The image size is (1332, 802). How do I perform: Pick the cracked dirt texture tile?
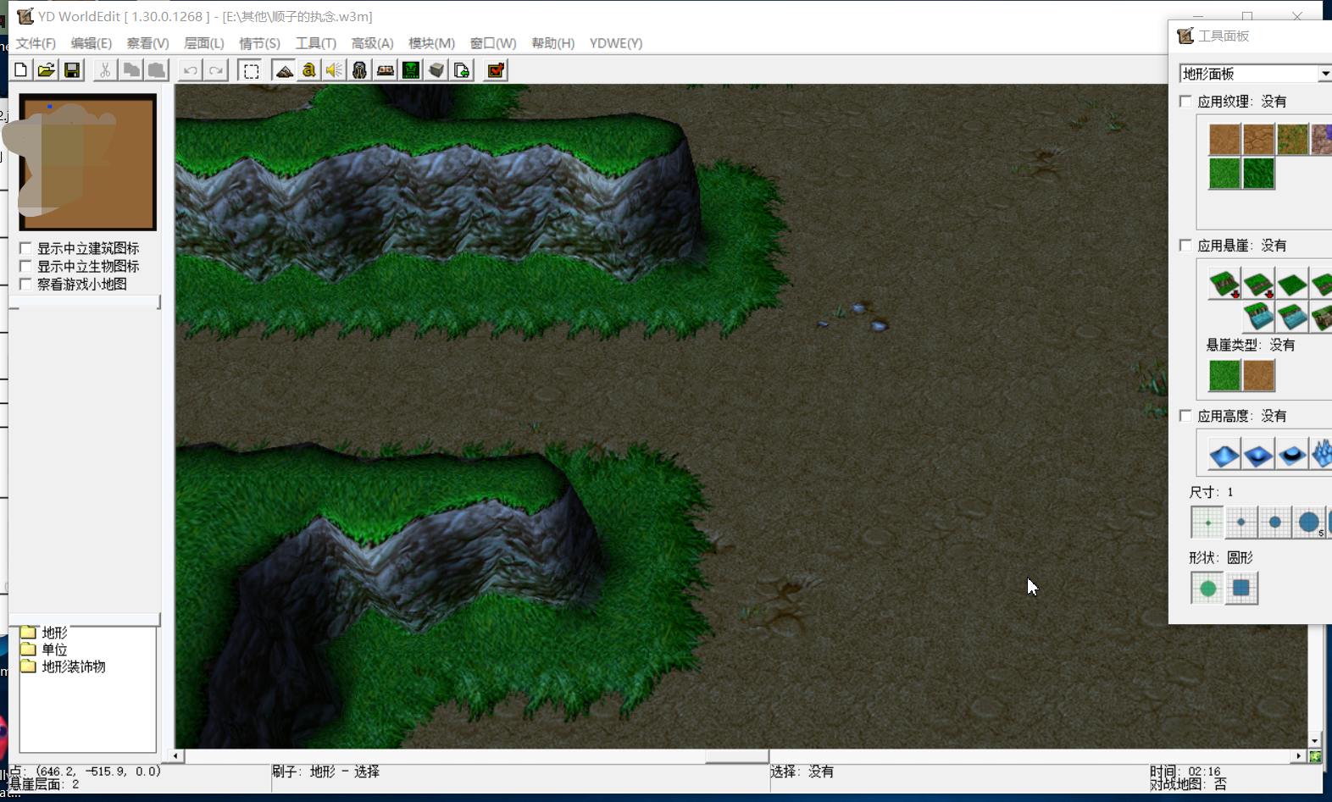click(x=1258, y=140)
